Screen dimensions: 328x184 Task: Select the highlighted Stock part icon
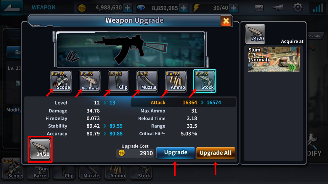click(205, 81)
